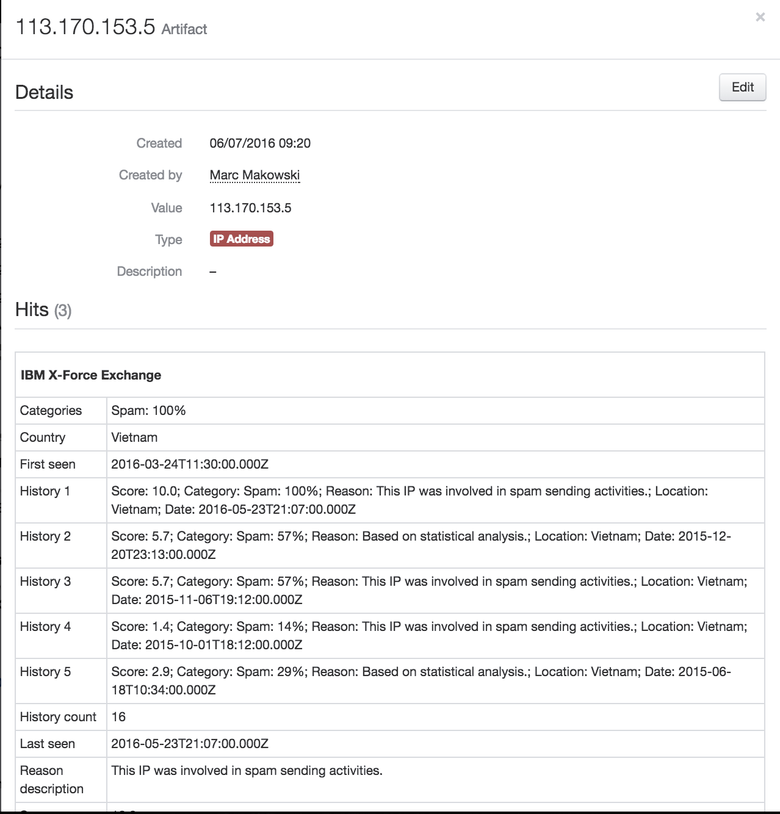Select the History count value 16
Image resolution: width=780 pixels, height=814 pixels.
tap(118, 717)
